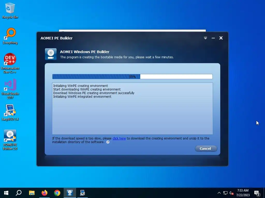Open taskbar search magnifier

(x=19, y=193)
